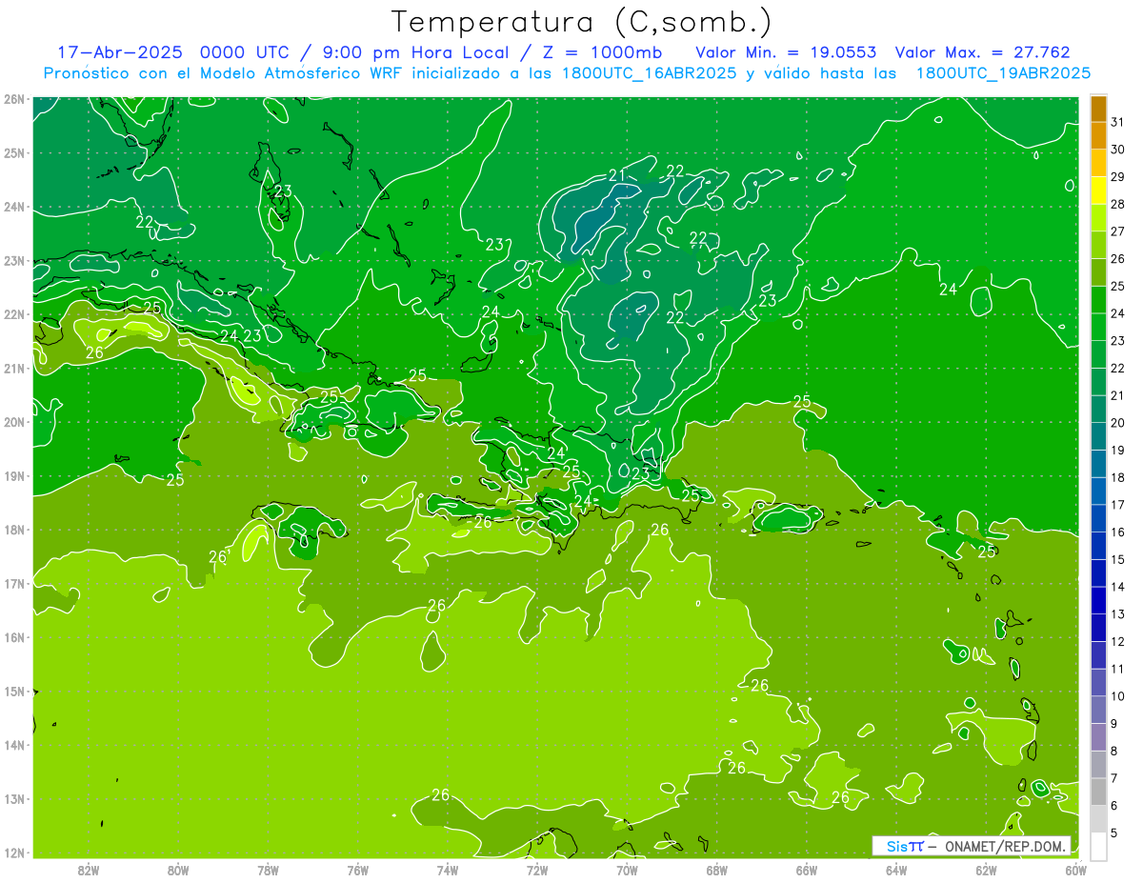1143x883 pixels.
Task: Click the '16N' latitude axis label
Action: tap(14, 637)
